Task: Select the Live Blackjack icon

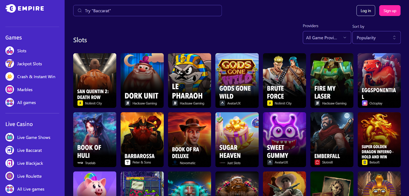Action: pyautogui.click(x=10, y=163)
